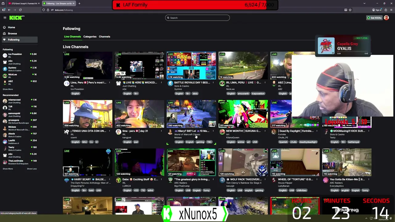Expand Show More under Recommended list

[8, 169]
